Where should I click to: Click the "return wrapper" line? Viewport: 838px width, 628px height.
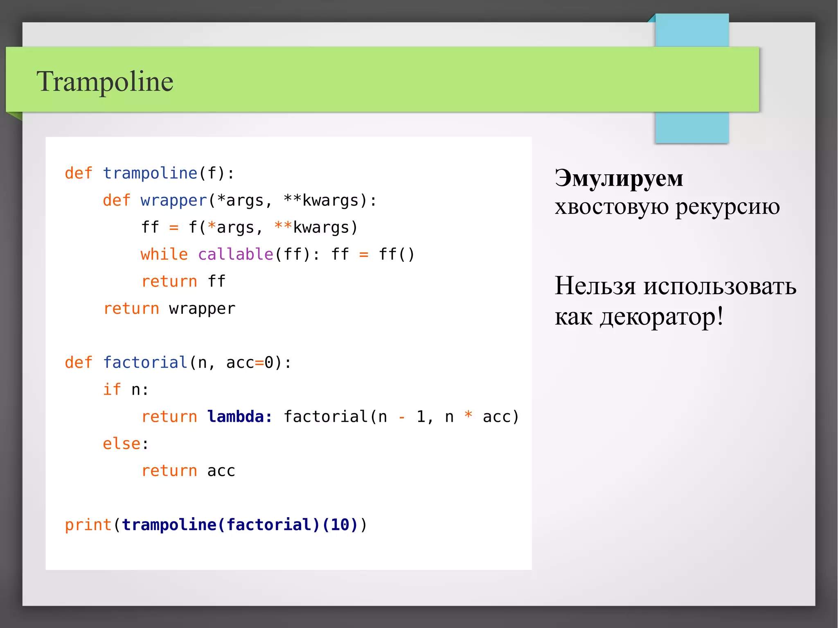pos(169,308)
